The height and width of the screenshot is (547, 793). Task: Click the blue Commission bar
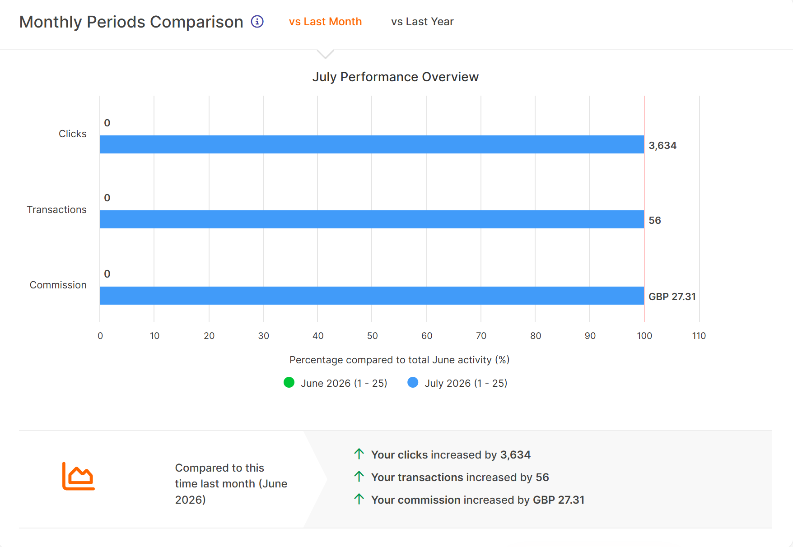372,296
